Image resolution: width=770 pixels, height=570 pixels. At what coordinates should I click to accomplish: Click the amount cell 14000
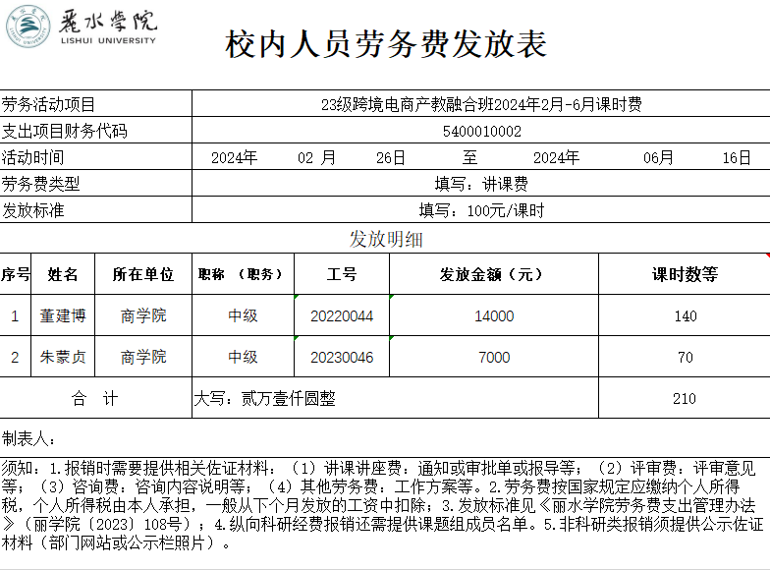493,315
